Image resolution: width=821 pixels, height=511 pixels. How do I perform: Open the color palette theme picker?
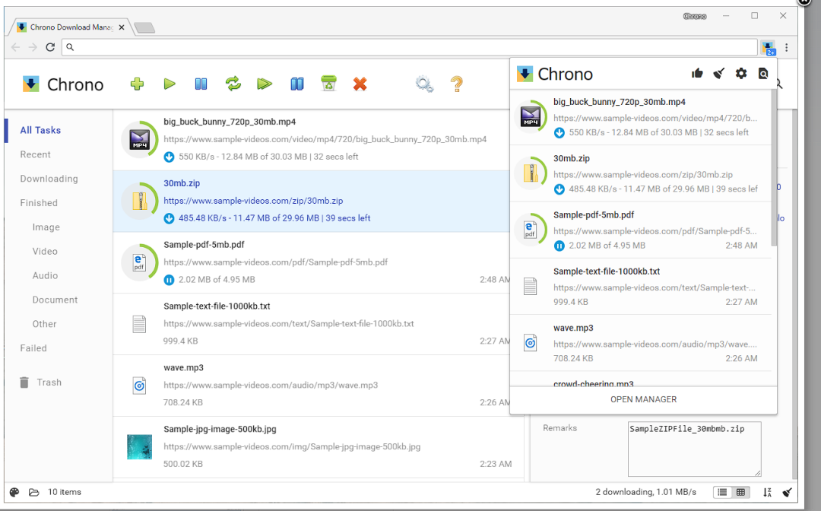14,492
